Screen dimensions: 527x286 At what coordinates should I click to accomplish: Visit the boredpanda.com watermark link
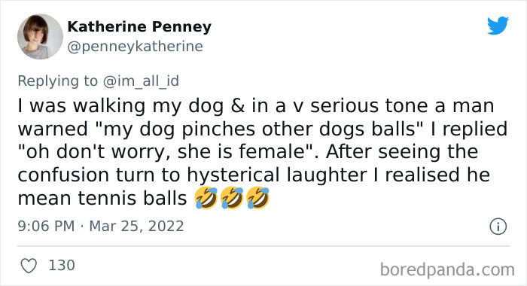pyautogui.click(x=447, y=269)
